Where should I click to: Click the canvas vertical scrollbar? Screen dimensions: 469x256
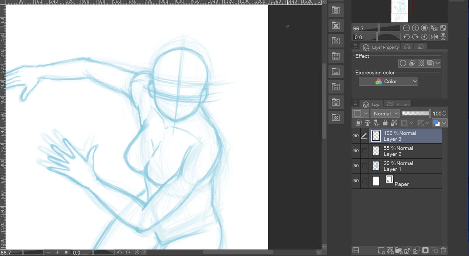tap(324, 101)
